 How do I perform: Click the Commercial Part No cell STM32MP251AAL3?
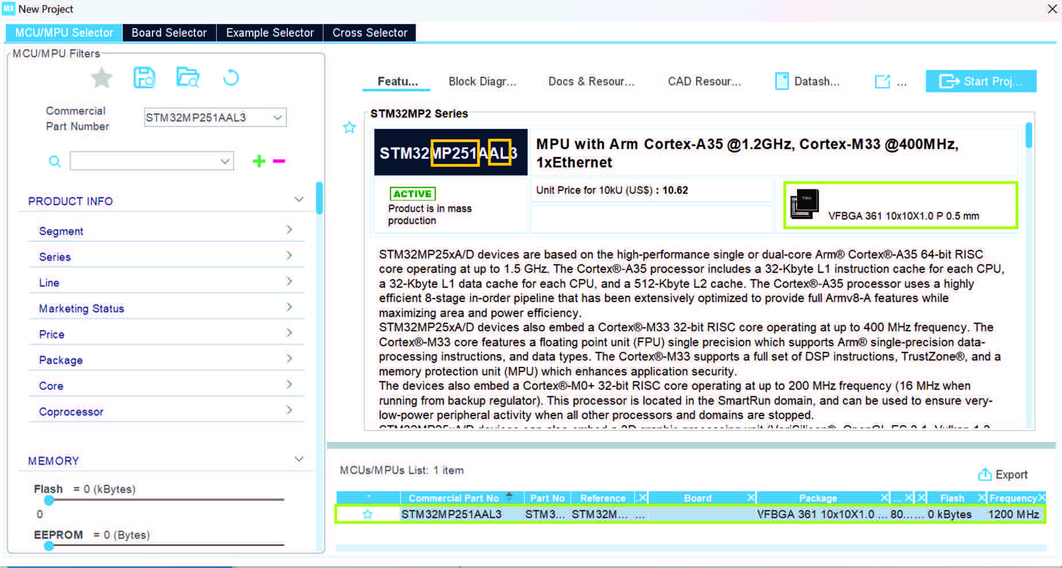click(x=451, y=514)
